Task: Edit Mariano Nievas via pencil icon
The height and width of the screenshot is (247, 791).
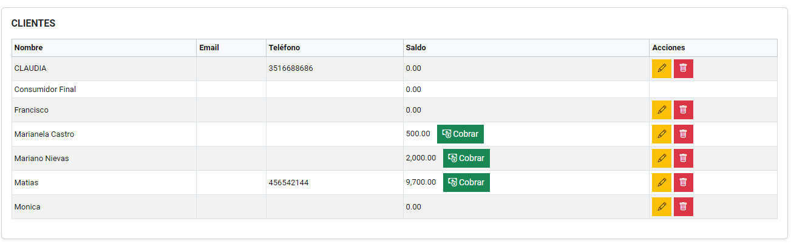Action: [661, 158]
